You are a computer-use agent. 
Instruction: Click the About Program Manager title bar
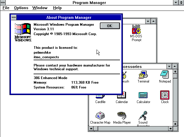69,17
